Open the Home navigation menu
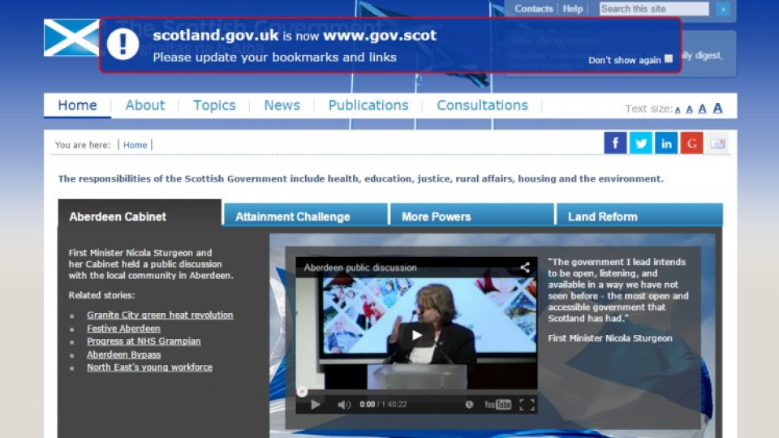This screenshot has width=779, height=438. [x=78, y=105]
